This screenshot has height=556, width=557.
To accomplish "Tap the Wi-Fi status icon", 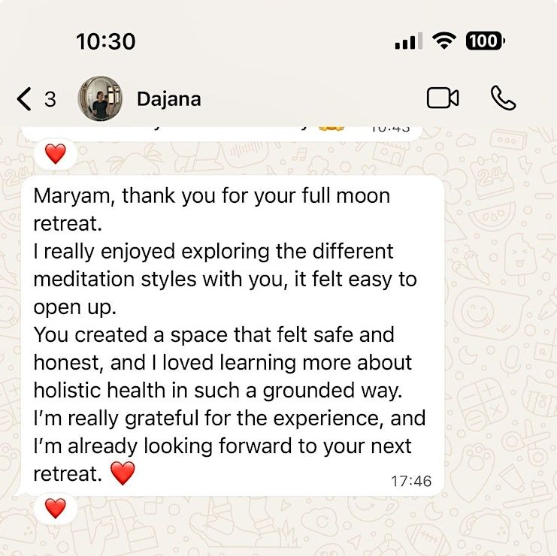I will pyautogui.click(x=443, y=41).
